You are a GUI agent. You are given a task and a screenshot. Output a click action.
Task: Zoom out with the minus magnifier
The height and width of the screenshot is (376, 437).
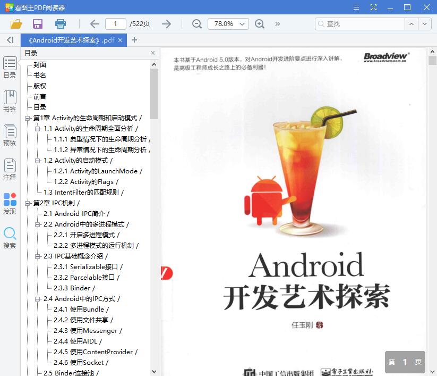click(x=197, y=24)
